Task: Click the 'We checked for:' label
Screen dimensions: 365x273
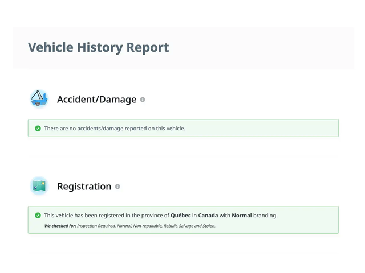Action: [x=60, y=226]
